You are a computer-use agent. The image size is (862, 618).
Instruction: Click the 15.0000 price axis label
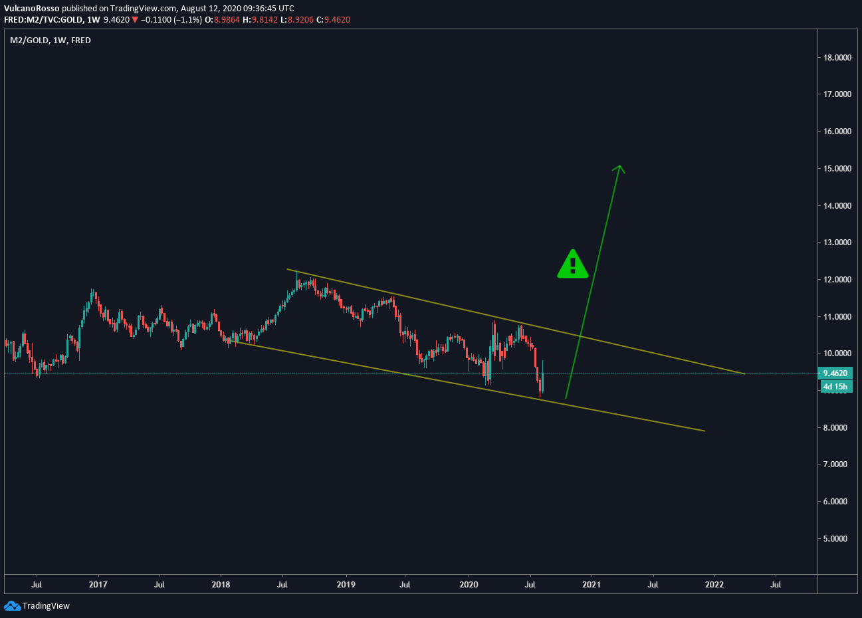(x=837, y=169)
